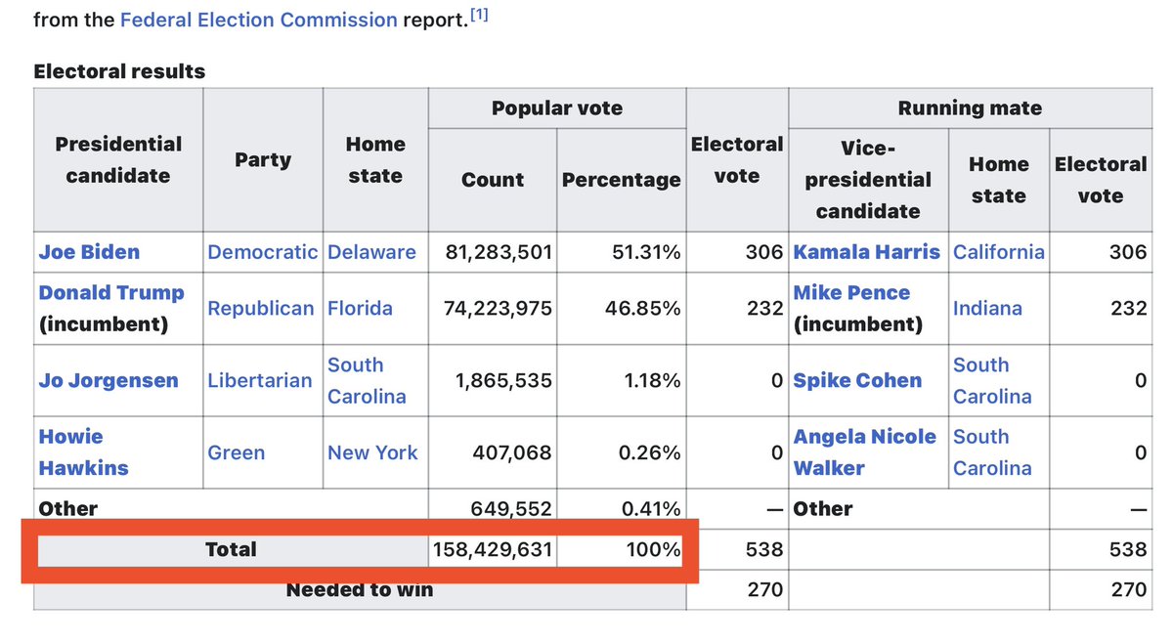Click the Indiana home state link
This screenshot has width=1173, height=644.
[x=987, y=309]
